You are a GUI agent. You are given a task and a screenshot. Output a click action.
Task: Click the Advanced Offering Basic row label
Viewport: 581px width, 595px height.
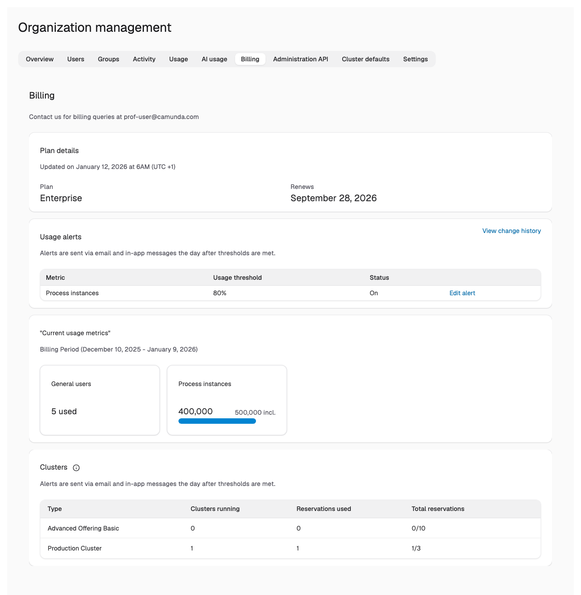(83, 528)
